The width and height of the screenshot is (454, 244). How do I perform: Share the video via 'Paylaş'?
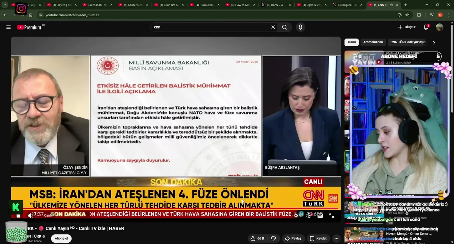pyautogui.click(x=293, y=239)
